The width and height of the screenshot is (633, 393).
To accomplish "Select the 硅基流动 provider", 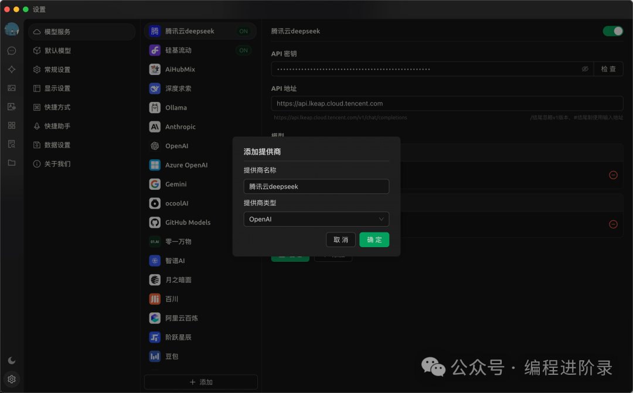I will point(200,50).
